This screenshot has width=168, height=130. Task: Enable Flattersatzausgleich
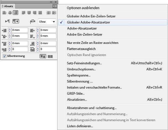pyautogui.click(x=81, y=49)
